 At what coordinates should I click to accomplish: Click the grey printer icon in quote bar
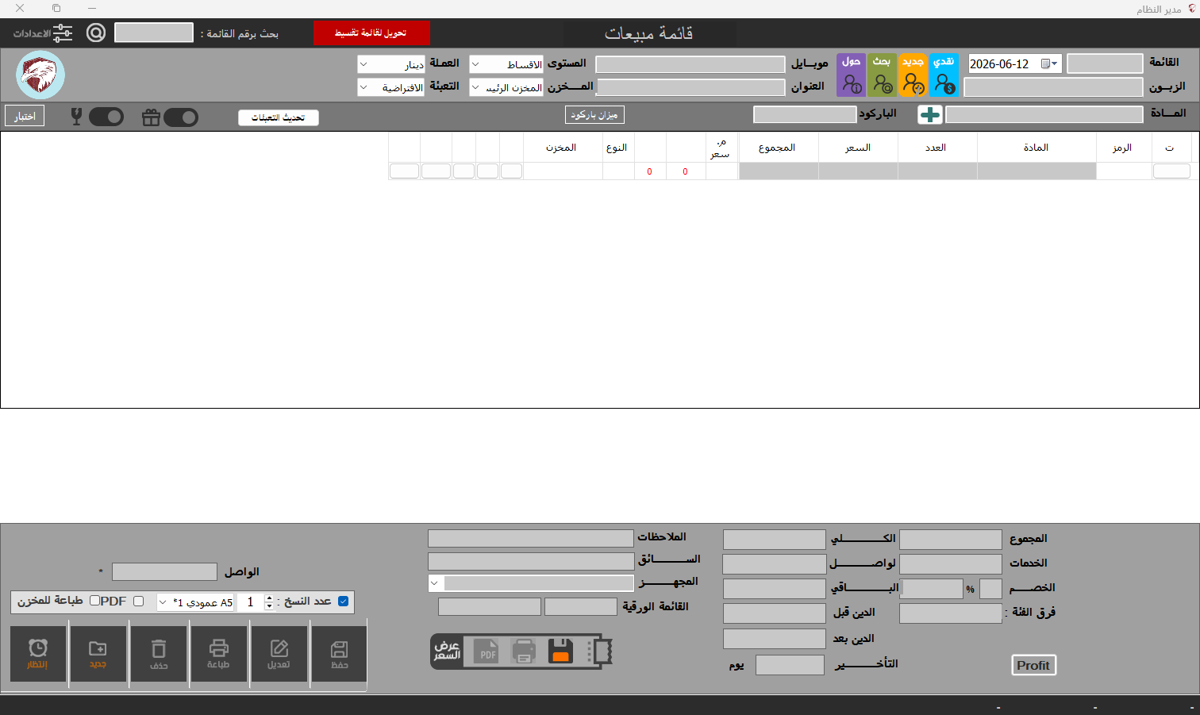pyautogui.click(x=524, y=652)
